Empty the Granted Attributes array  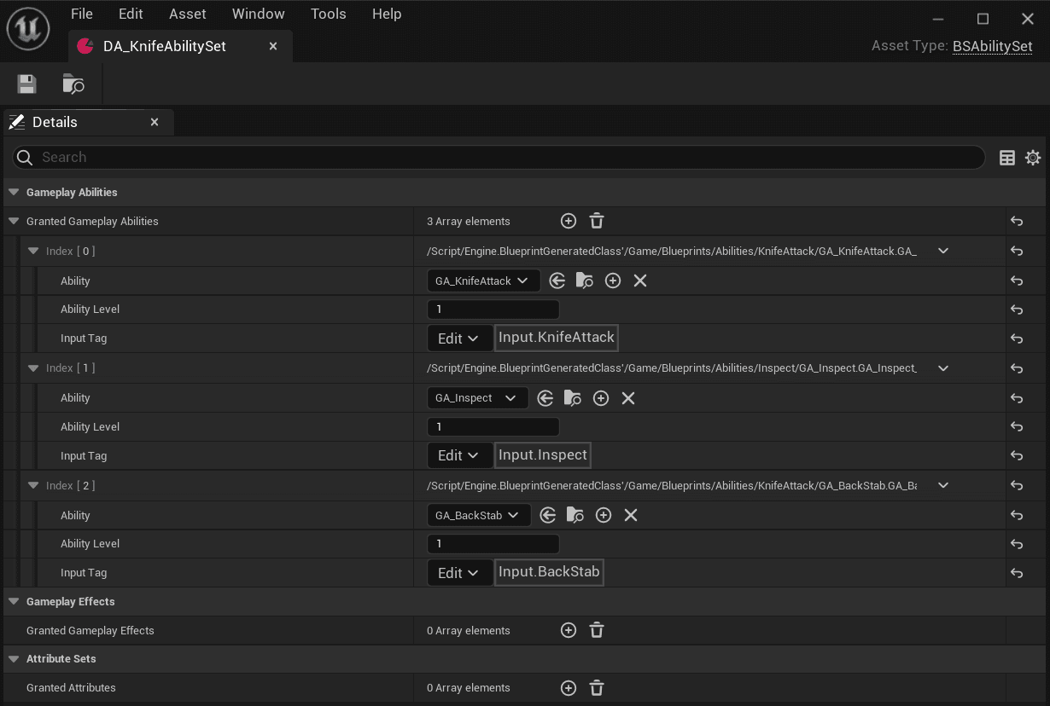(x=597, y=687)
